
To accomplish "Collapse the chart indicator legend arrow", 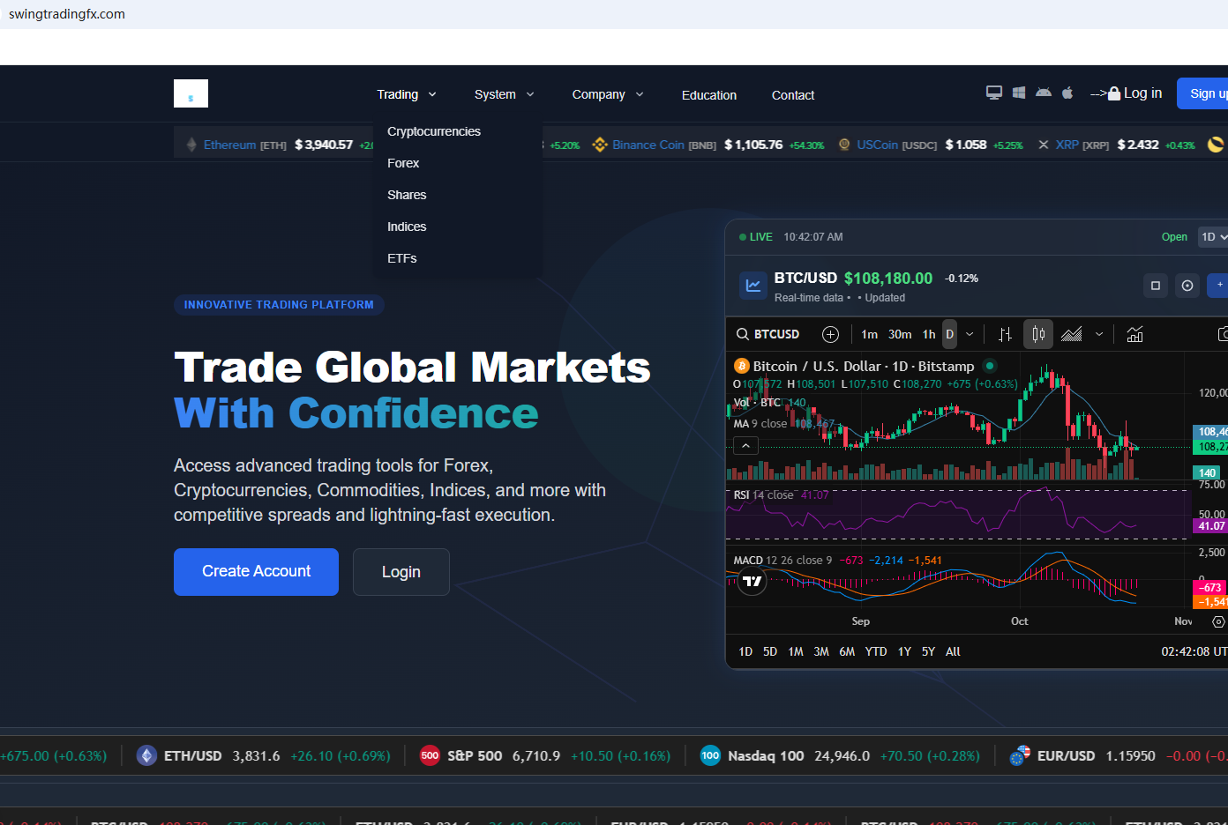I will [x=745, y=446].
